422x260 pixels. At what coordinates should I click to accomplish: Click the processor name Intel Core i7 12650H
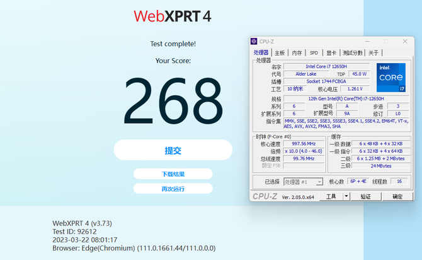tap(326, 66)
